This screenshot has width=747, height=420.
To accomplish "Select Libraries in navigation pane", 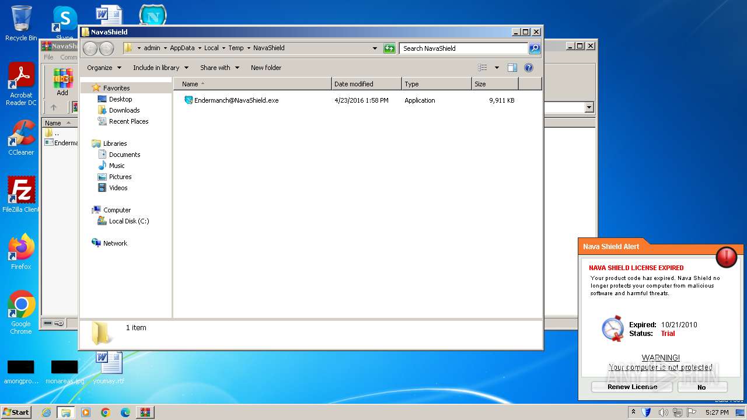I will click(115, 143).
